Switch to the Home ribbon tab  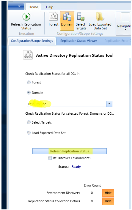[33, 7]
